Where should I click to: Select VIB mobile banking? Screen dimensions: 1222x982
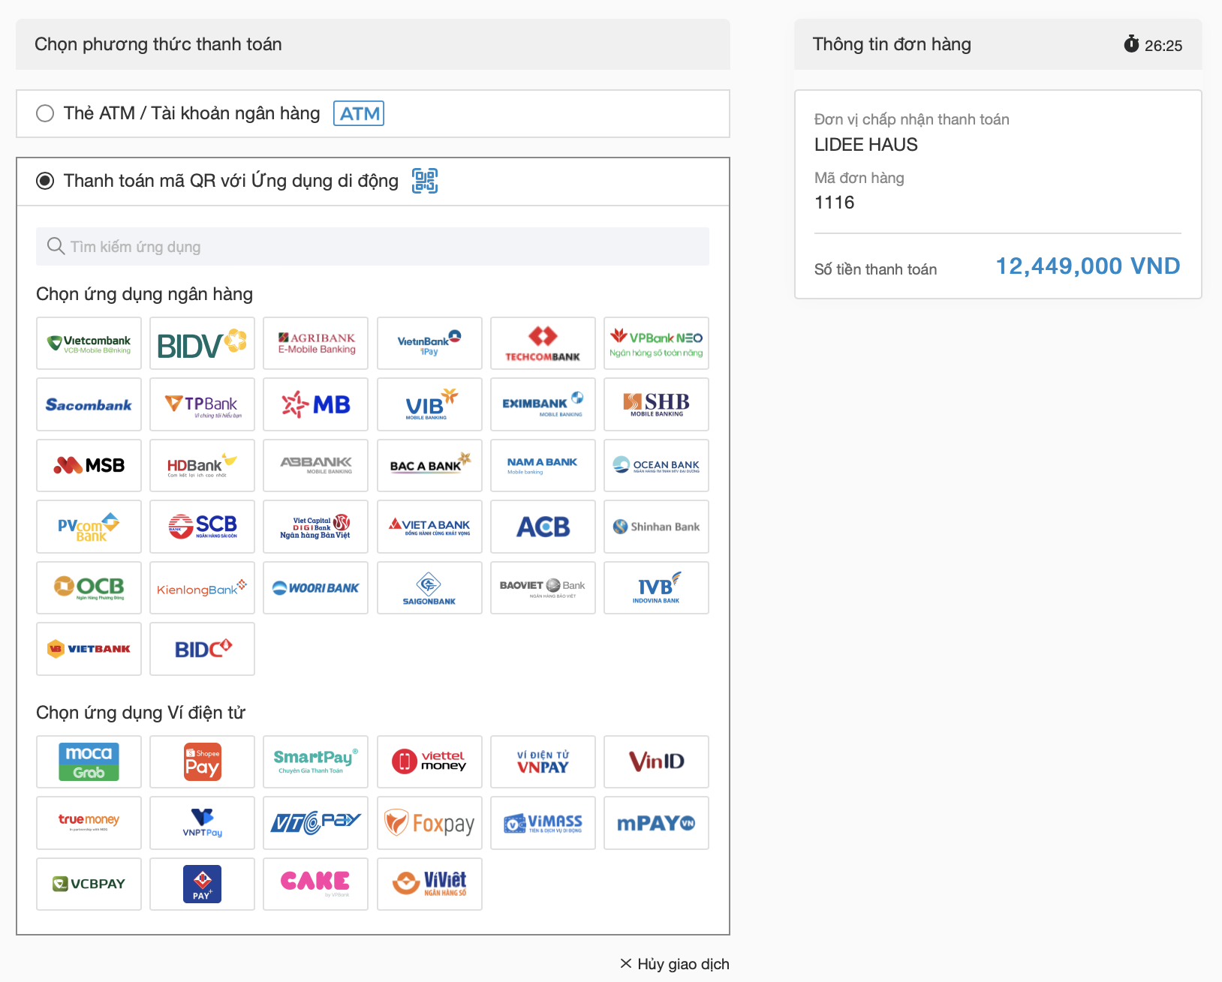tap(429, 404)
